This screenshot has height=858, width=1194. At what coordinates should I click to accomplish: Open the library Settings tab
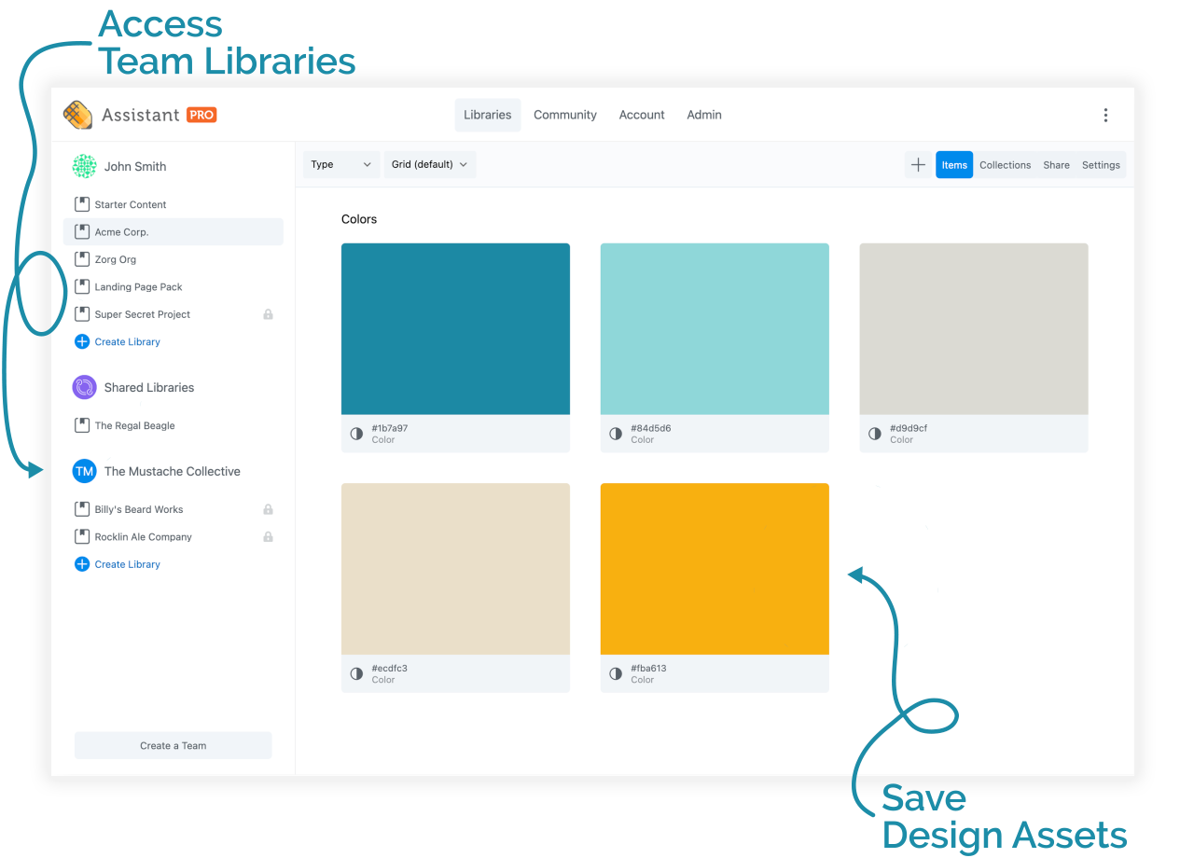click(1101, 165)
